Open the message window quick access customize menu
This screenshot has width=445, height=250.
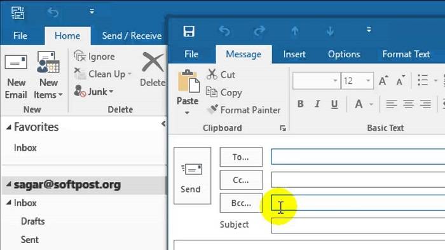point(369,30)
